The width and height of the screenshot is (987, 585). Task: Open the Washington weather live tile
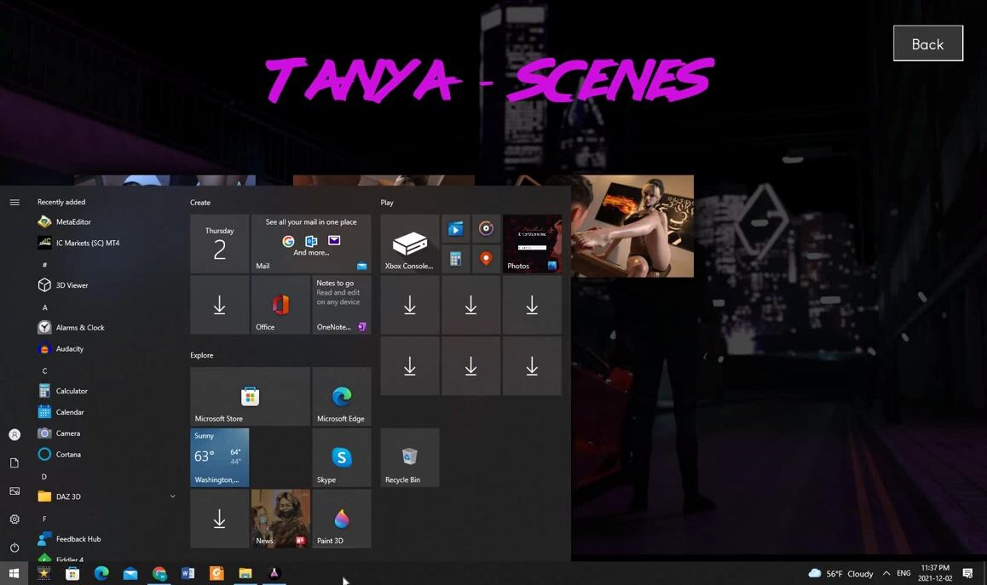click(x=219, y=457)
